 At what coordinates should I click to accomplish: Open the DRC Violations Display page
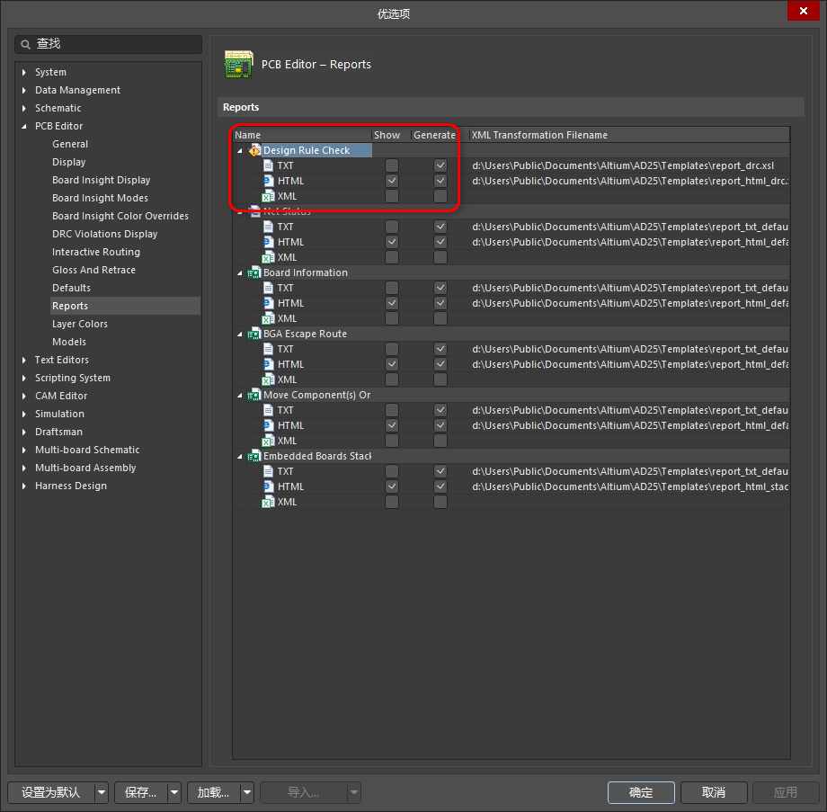tap(104, 234)
